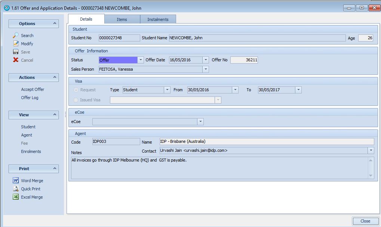
Task: Select the Issued Visa radio button
Action: 76,100
